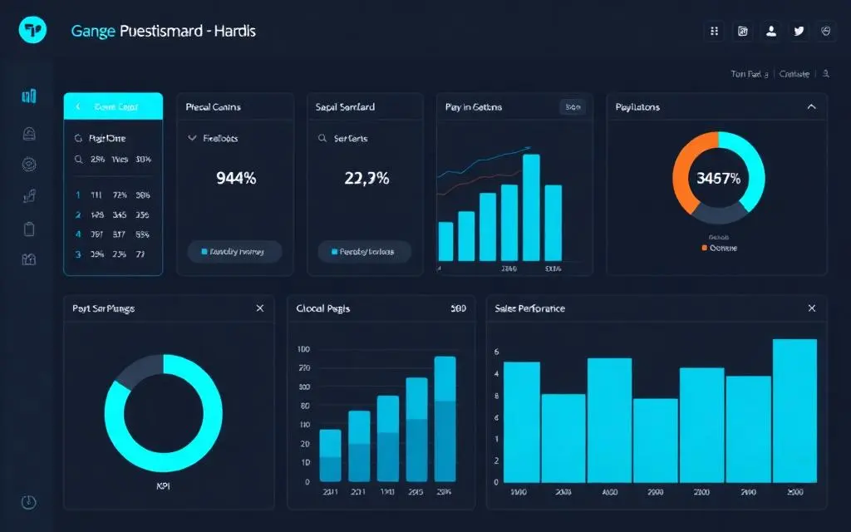Screen dimensions: 851x532
Task: Click the Serfarts search field
Action: pyautogui.click(x=364, y=139)
